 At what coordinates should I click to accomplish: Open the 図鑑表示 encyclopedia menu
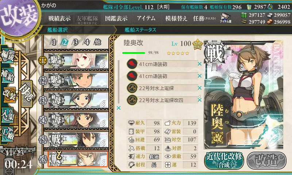pos(116,18)
